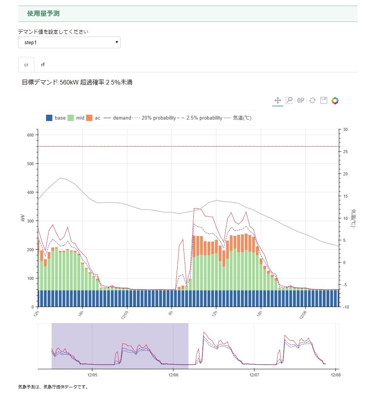The width and height of the screenshot is (366, 393).
Task: Toggle the demand line legend entry
Action: click(x=117, y=118)
